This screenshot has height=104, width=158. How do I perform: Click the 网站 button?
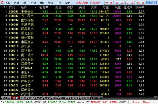141,3
